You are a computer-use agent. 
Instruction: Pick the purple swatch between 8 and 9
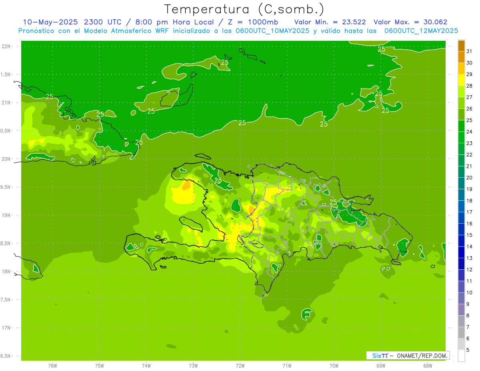(461, 310)
